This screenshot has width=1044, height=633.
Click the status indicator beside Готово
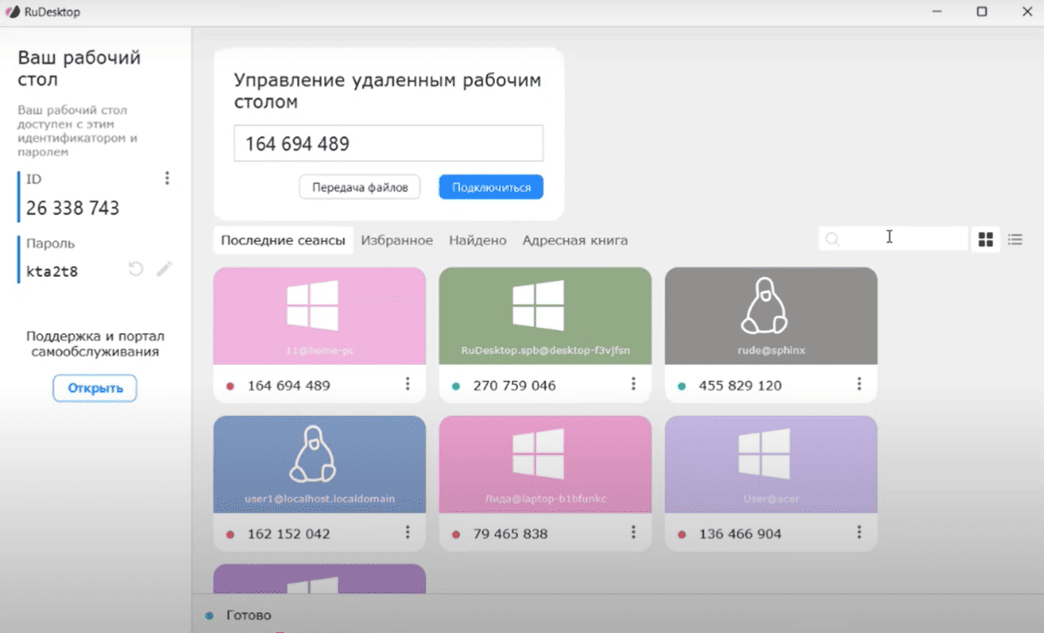coord(210,616)
